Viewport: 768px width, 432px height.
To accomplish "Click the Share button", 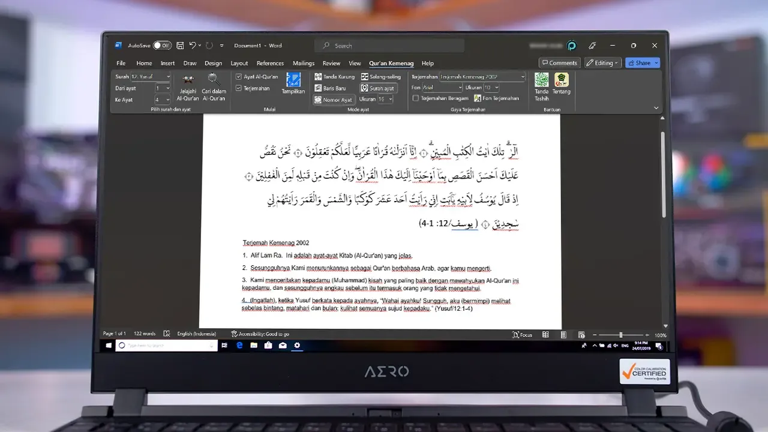I will coord(642,63).
